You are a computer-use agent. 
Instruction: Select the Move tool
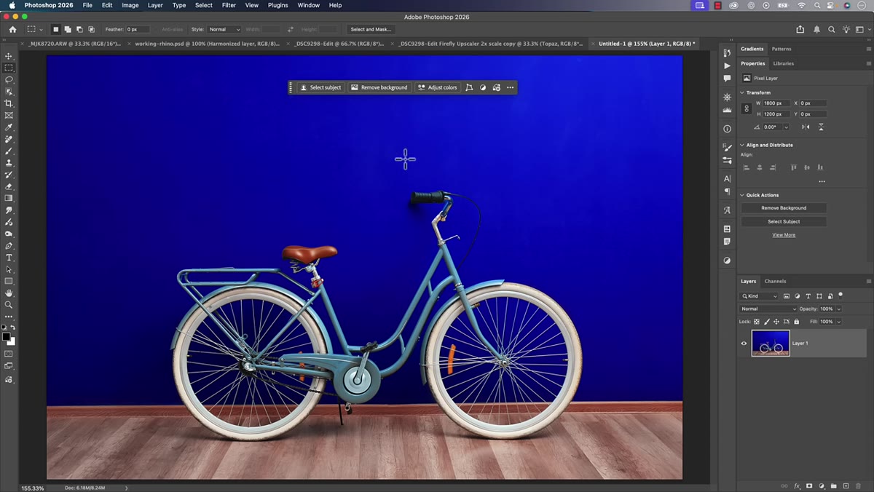coord(9,56)
